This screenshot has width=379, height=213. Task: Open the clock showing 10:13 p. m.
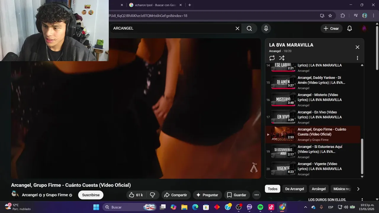pos(367,207)
